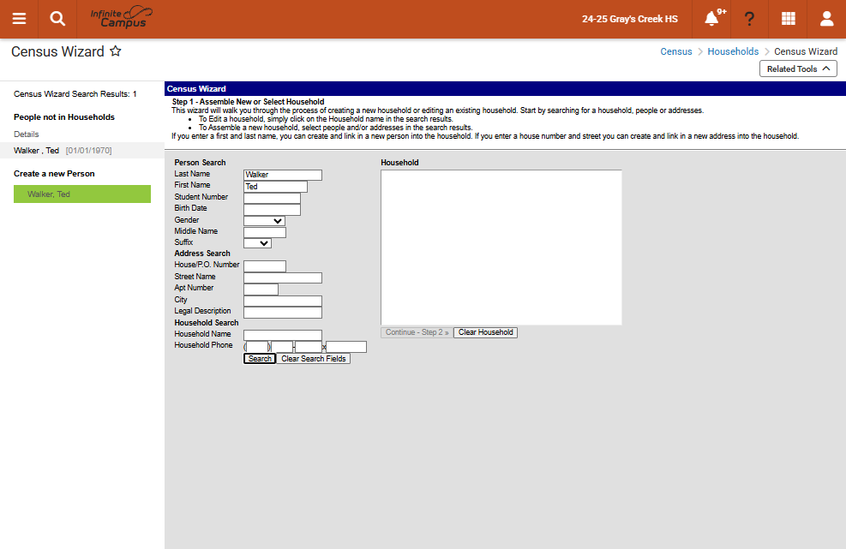Click Create a new Person heading
The height and width of the screenshot is (549, 846).
point(54,174)
